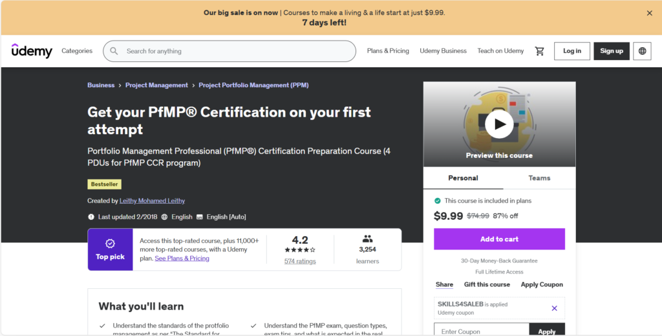Click the star rating icons
This screenshot has width=662, height=336.
point(300,250)
